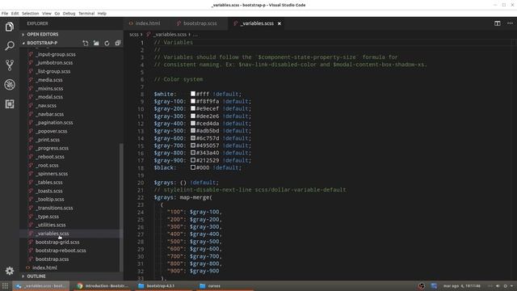Split the editor to the right
The image size is (517, 291).
[498, 23]
